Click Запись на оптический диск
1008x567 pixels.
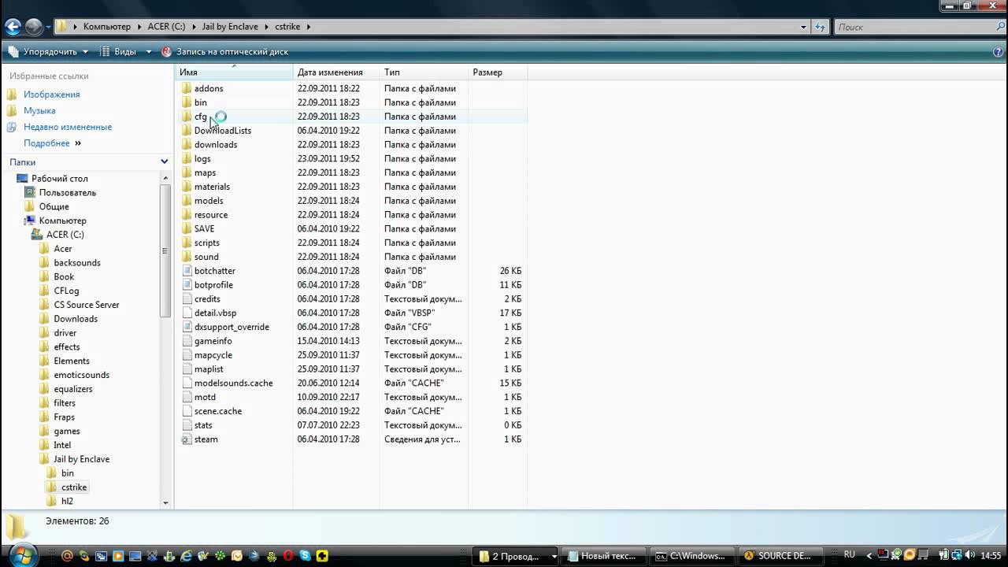click(x=225, y=52)
